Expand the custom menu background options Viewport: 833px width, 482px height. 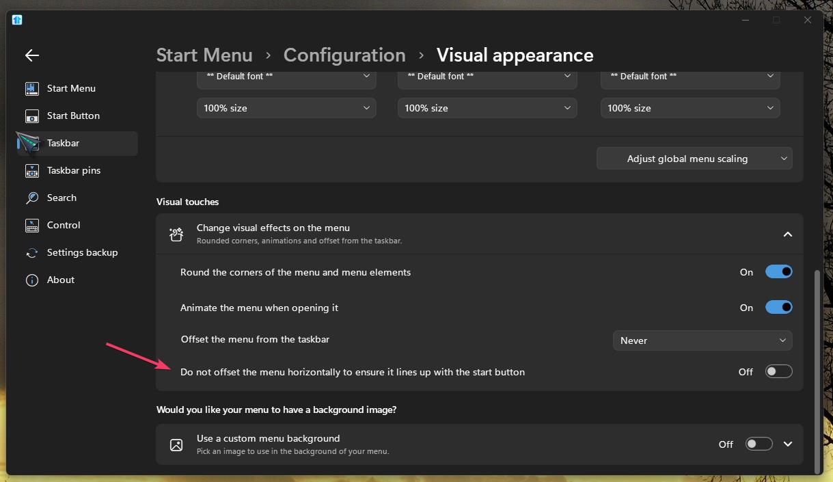[x=788, y=444]
